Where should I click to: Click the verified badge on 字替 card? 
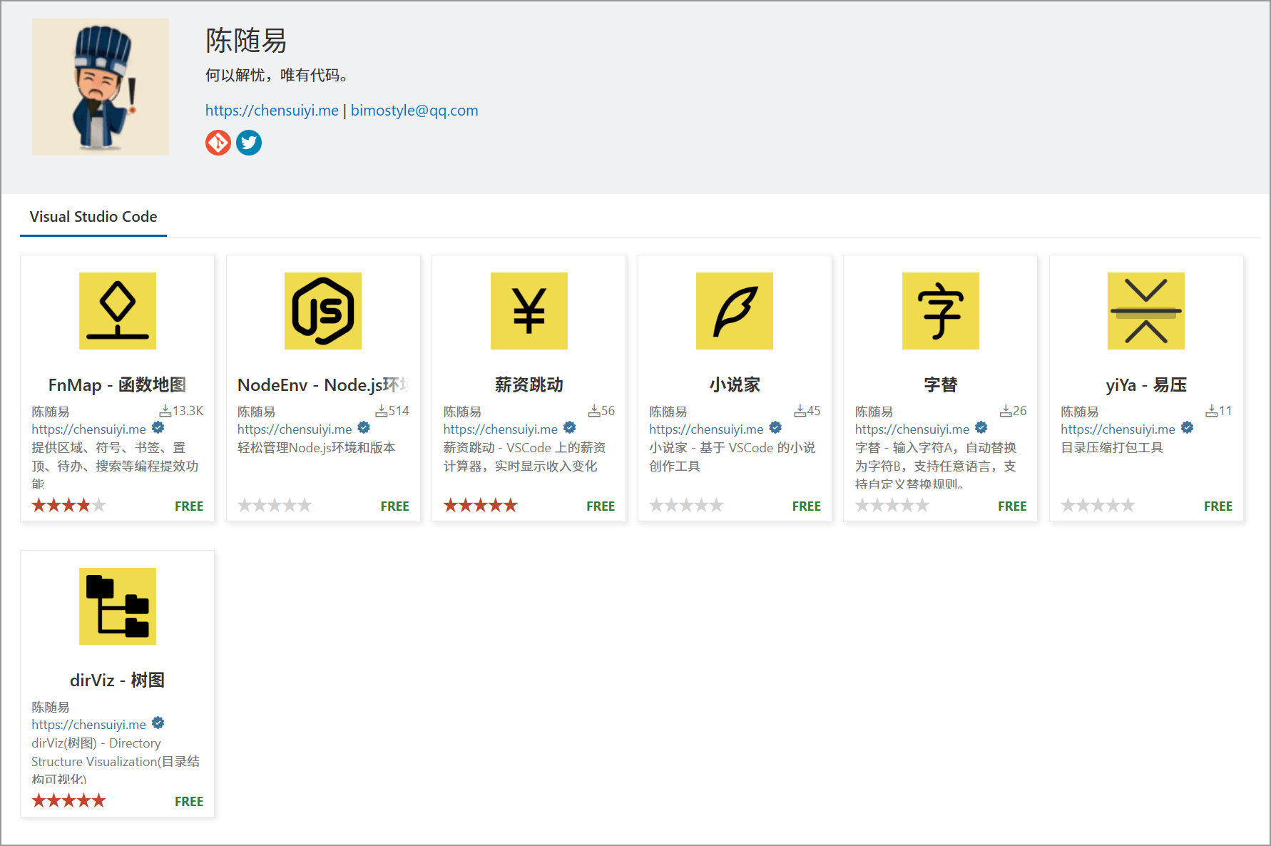pos(981,428)
